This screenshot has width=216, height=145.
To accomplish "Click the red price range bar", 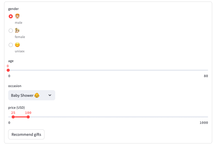I will [x=21, y=117].
